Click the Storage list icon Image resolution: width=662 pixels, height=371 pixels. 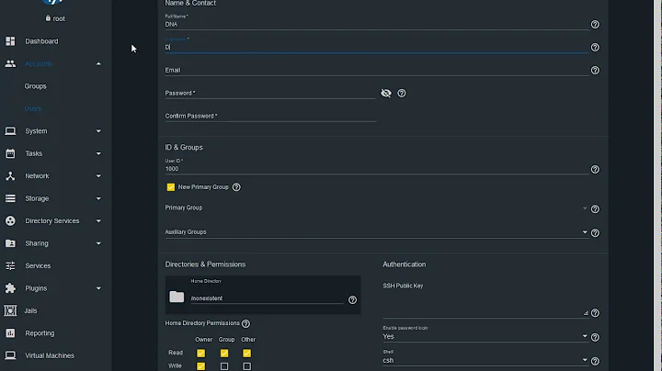(x=10, y=198)
